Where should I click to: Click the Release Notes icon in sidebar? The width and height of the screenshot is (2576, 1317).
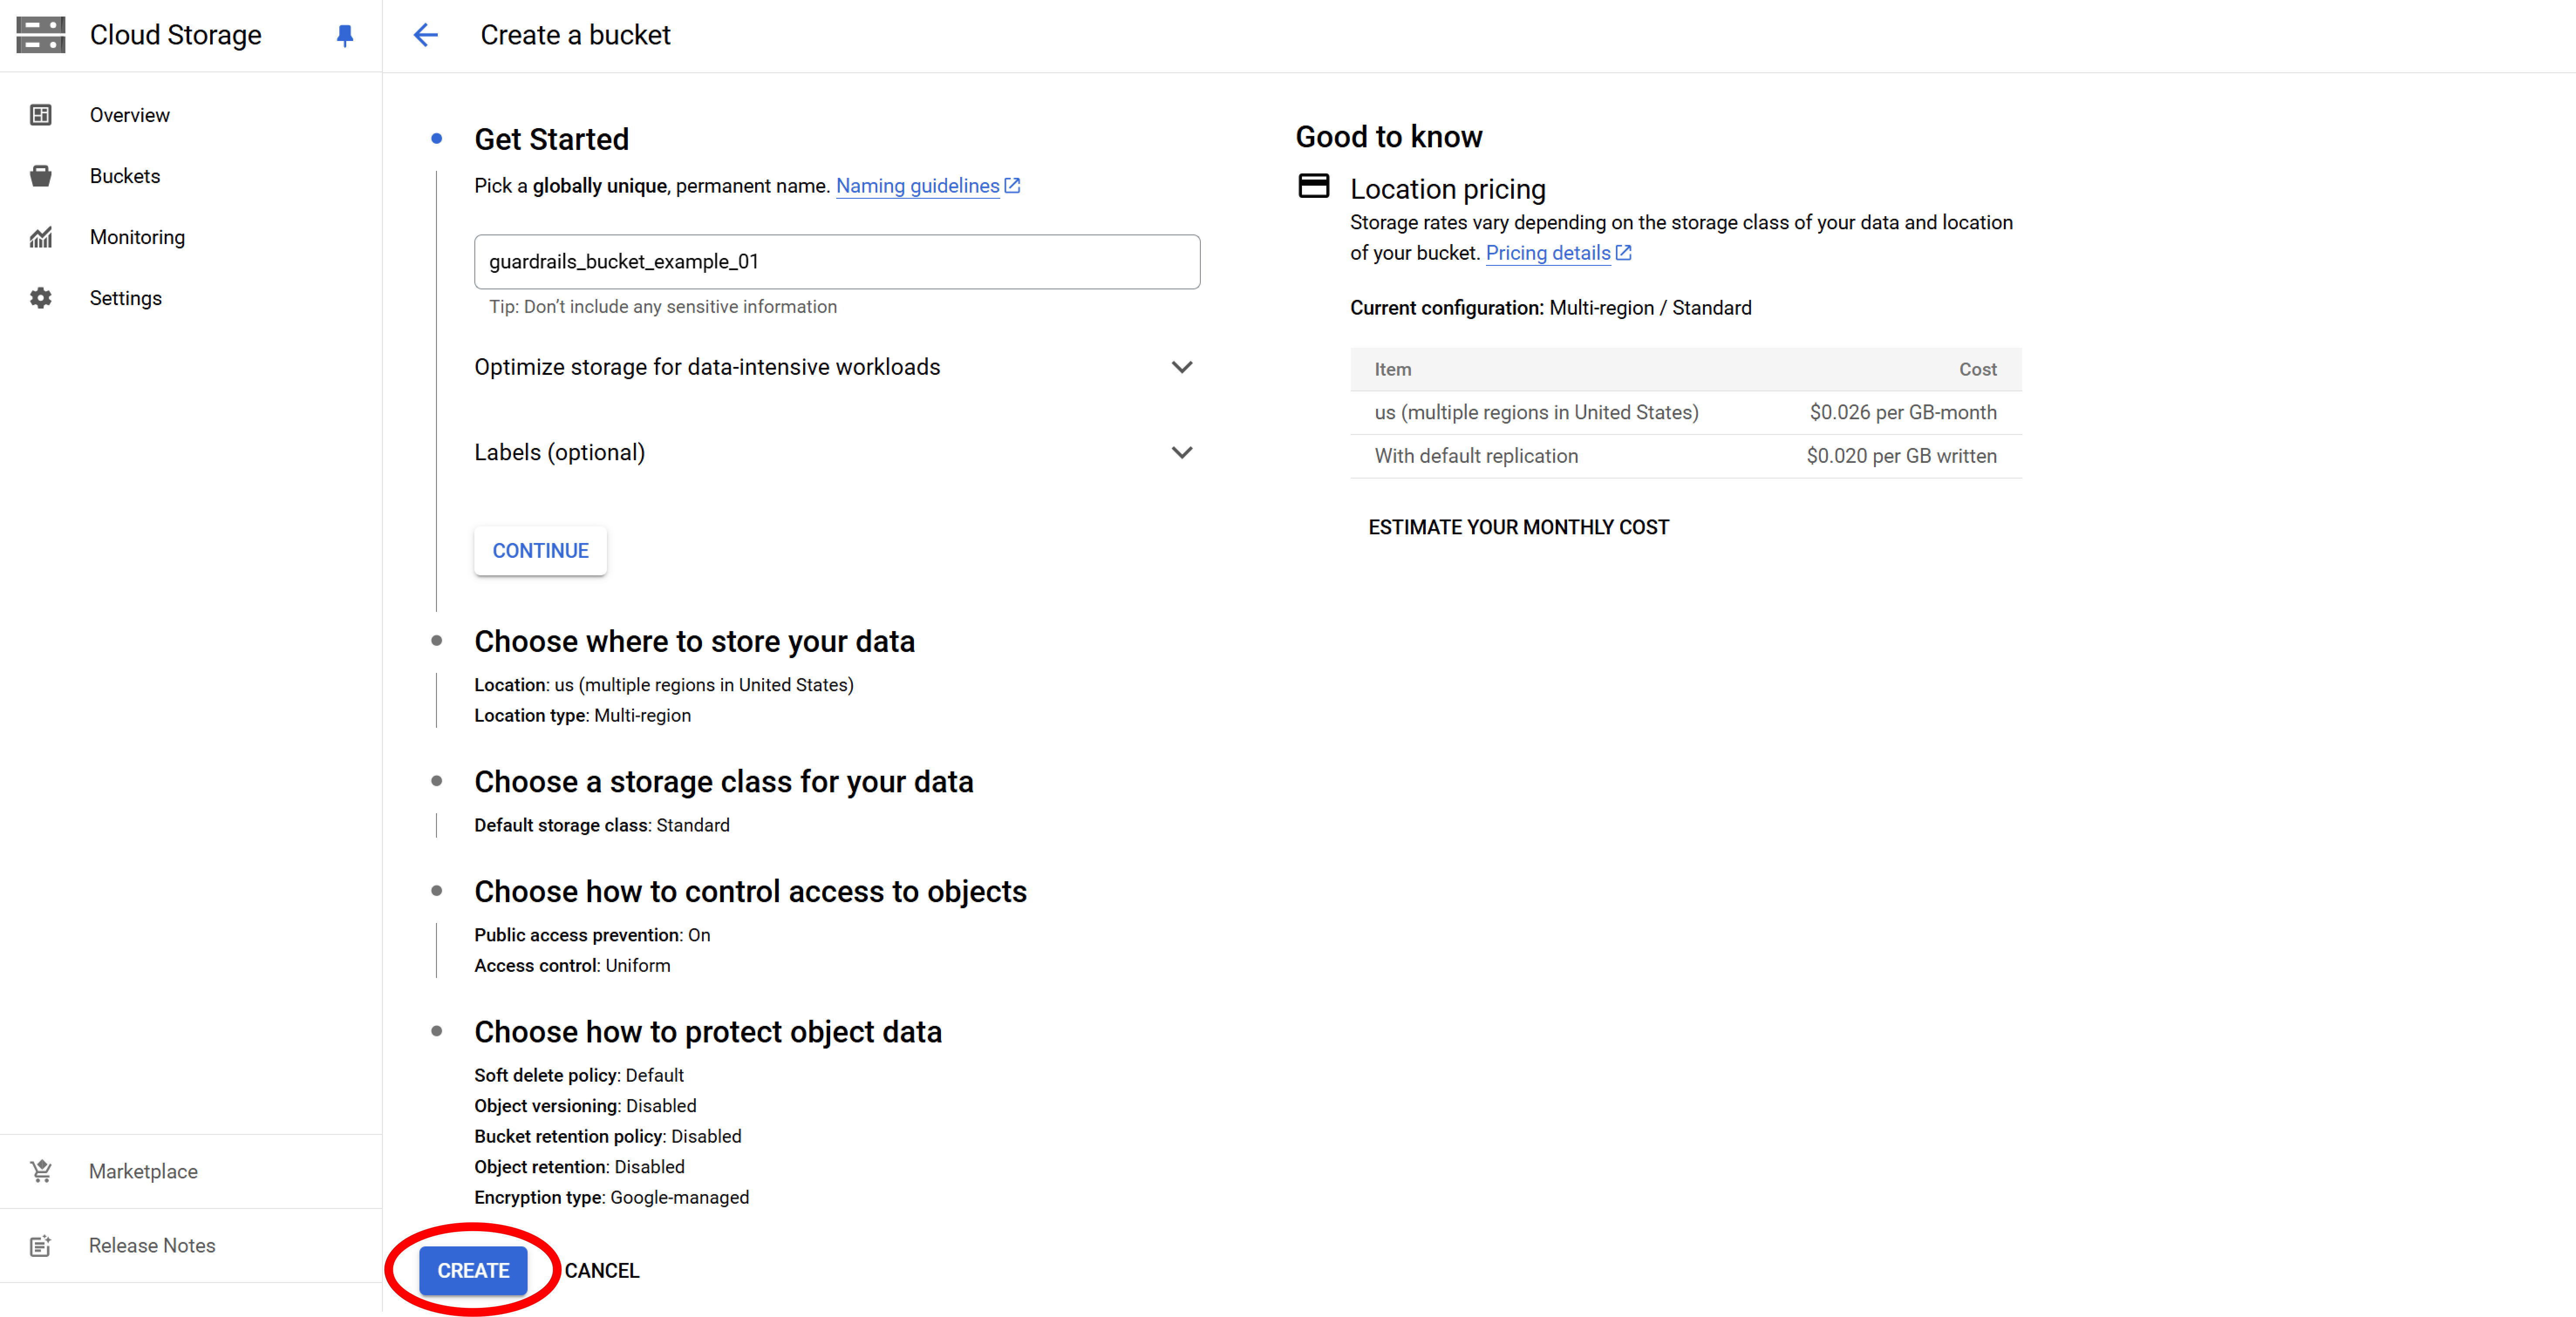tap(40, 1245)
